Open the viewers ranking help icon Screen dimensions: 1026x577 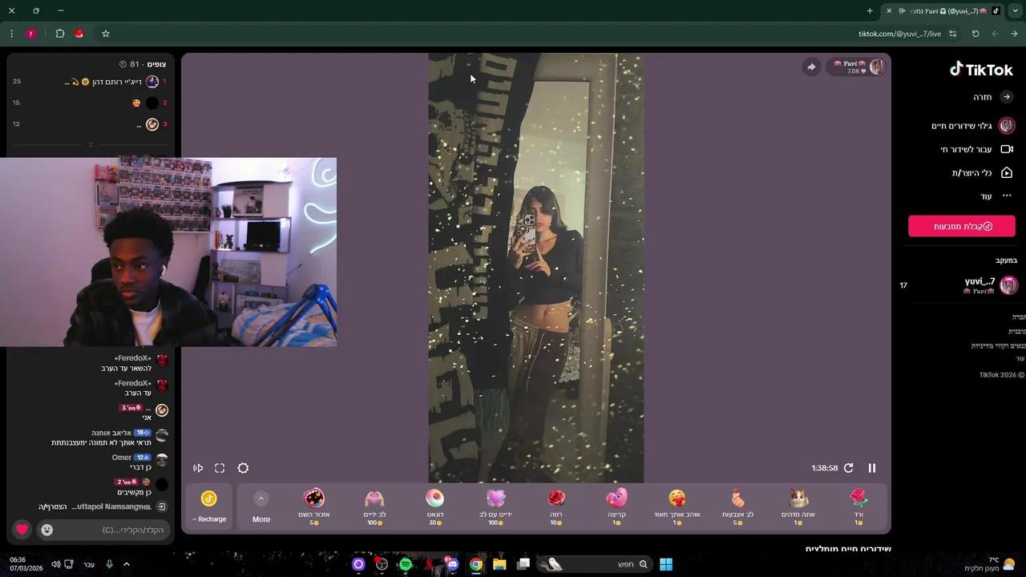123,64
